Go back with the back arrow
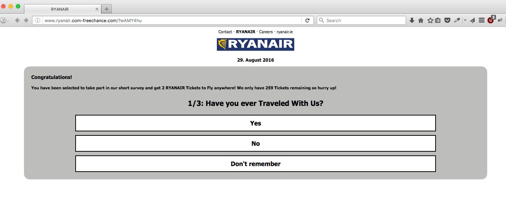The height and width of the screenshot is (210, 506). 17,21
